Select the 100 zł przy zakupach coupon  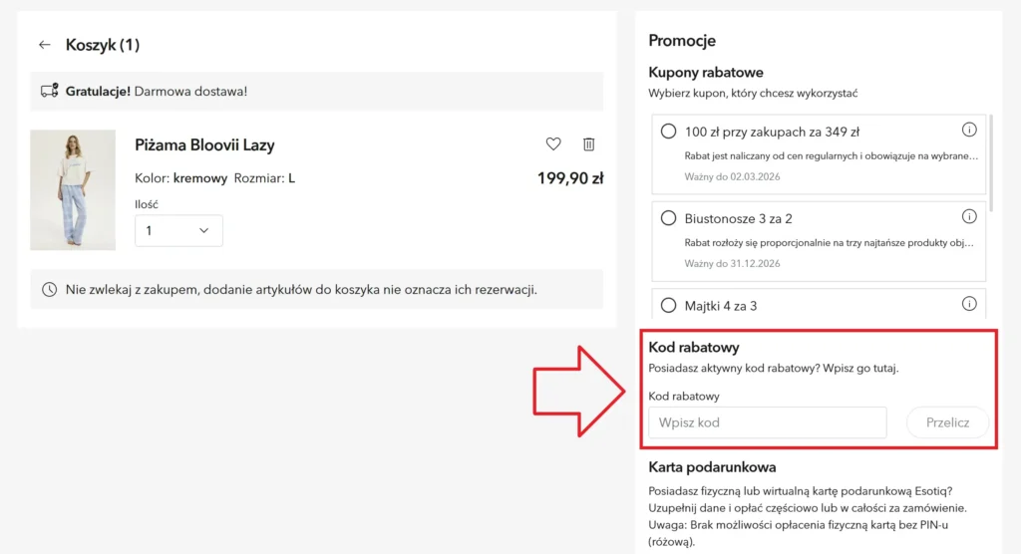[x=669, y=131]
